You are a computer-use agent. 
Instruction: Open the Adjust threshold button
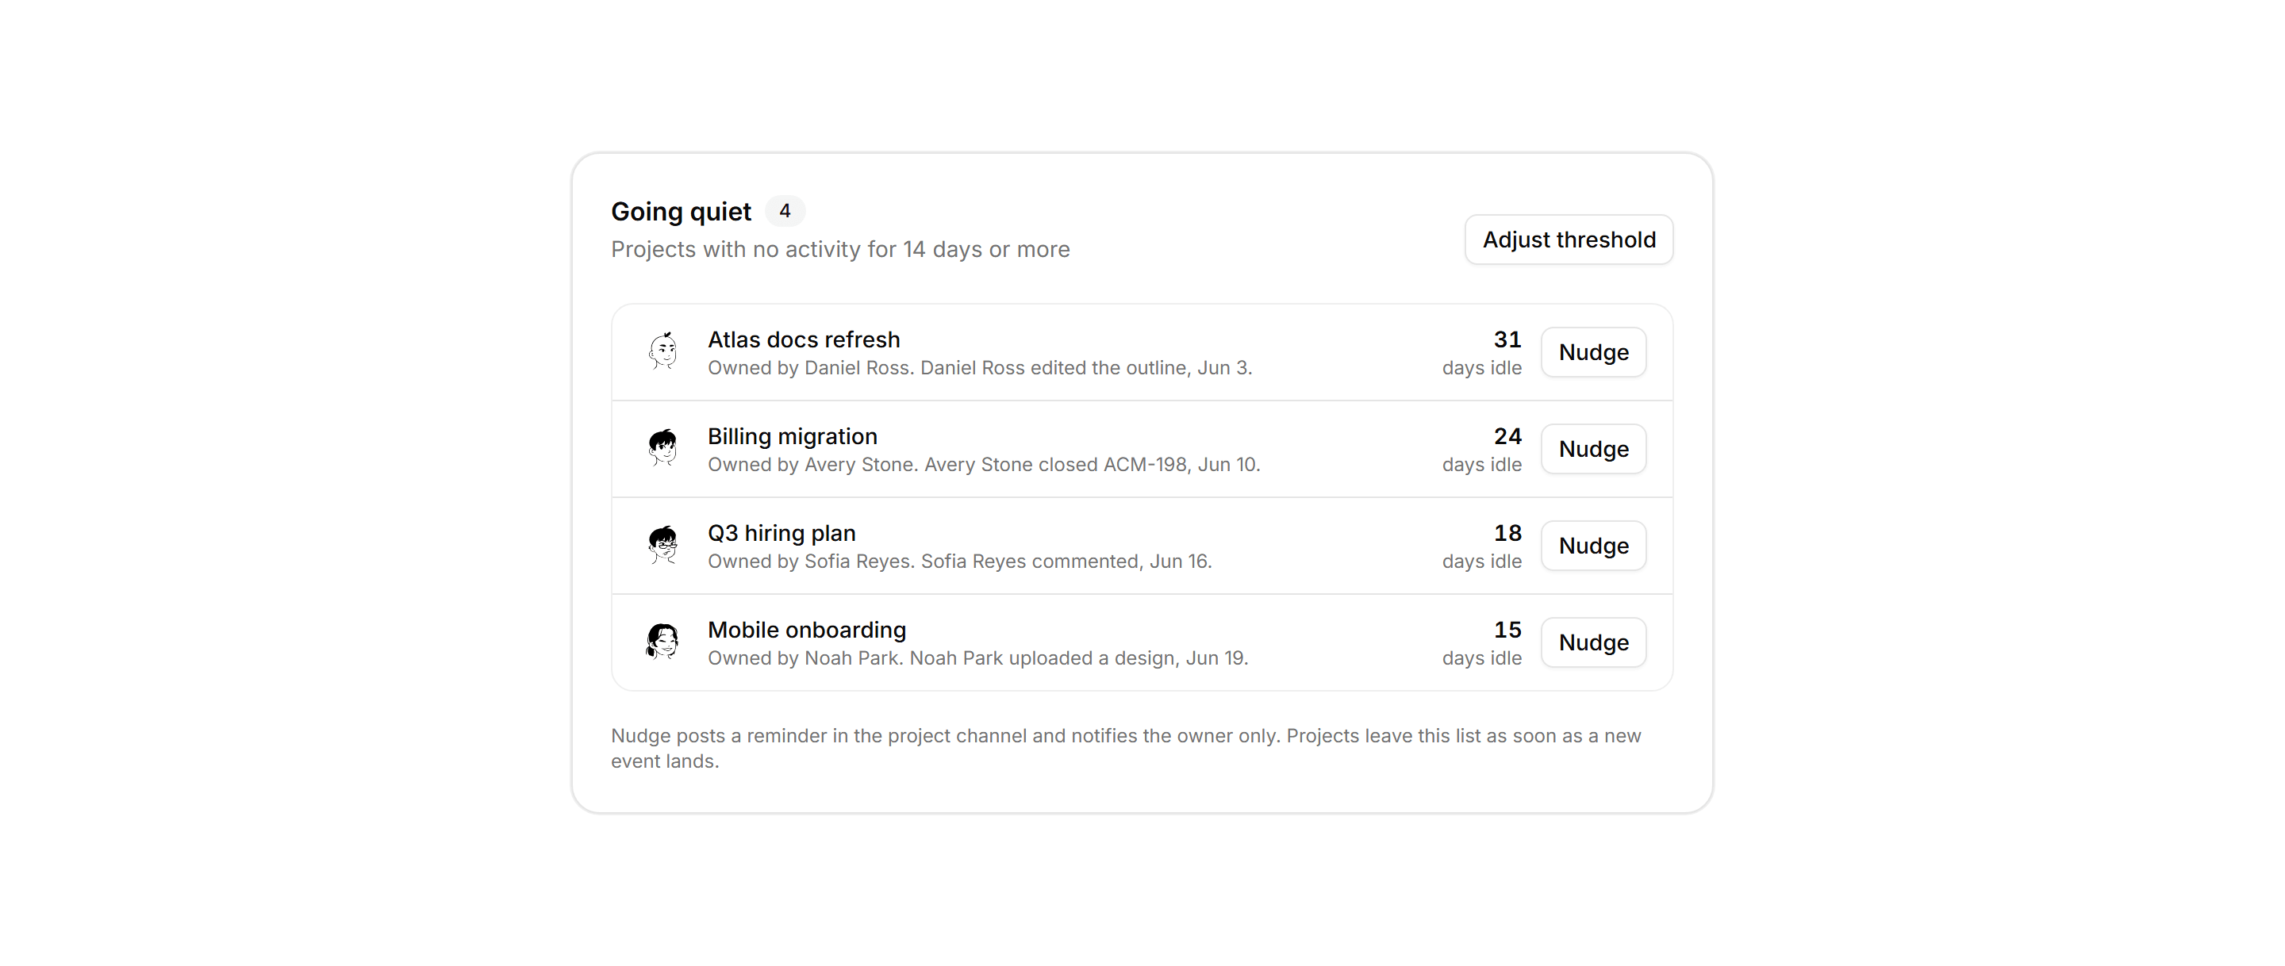tap(1569, 240)
